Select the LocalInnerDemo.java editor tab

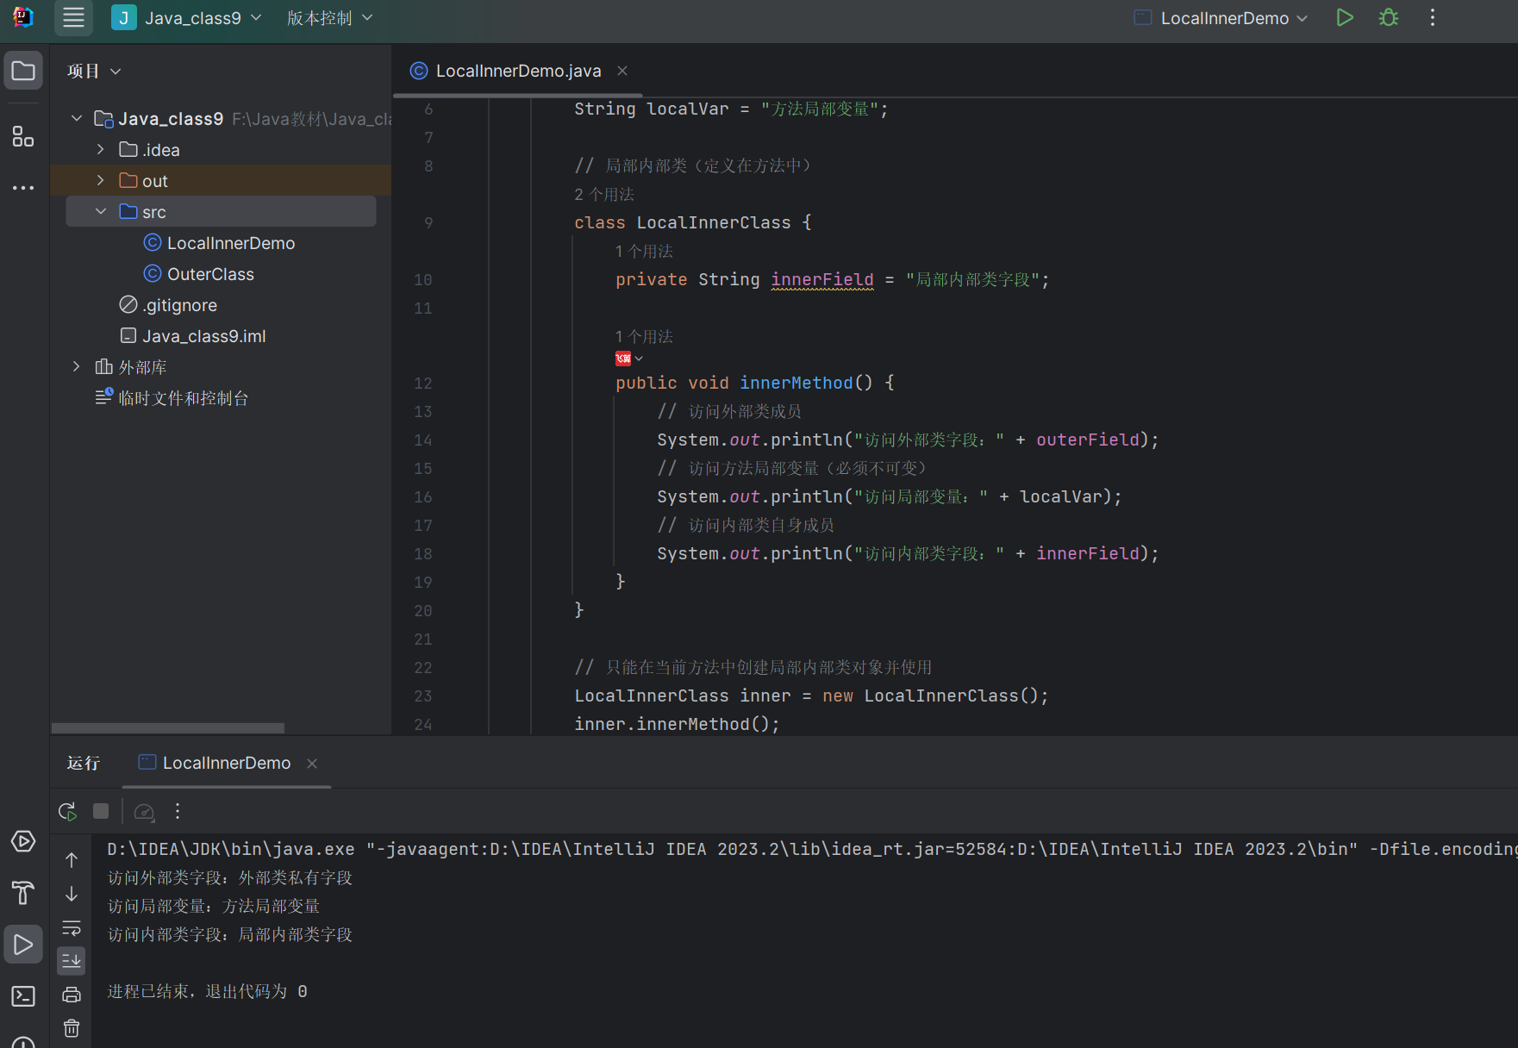[x=517, y=71]
